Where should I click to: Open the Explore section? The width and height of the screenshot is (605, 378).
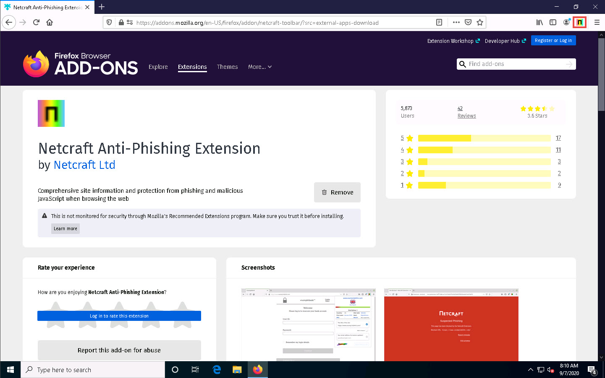pos(158,67)
